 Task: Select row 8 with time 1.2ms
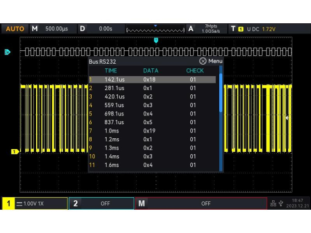(x=152, y=139)
